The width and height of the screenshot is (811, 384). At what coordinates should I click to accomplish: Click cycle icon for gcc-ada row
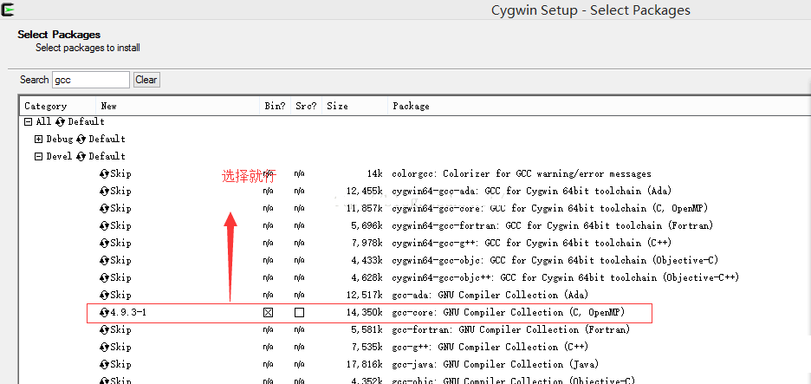click(104, 295)
